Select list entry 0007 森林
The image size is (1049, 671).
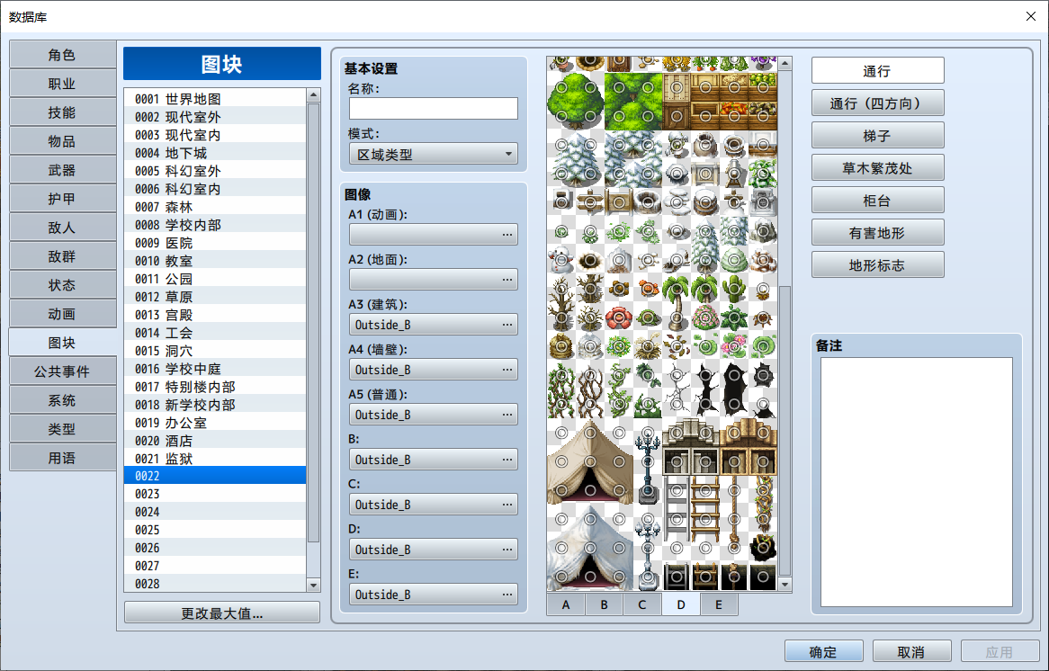215,207
